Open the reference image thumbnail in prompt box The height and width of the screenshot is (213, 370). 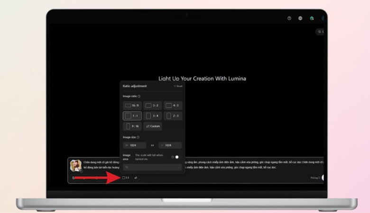[x=76, y=166]
